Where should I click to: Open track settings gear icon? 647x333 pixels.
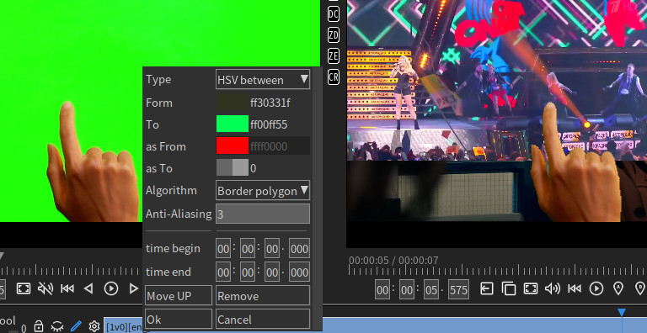94,327
